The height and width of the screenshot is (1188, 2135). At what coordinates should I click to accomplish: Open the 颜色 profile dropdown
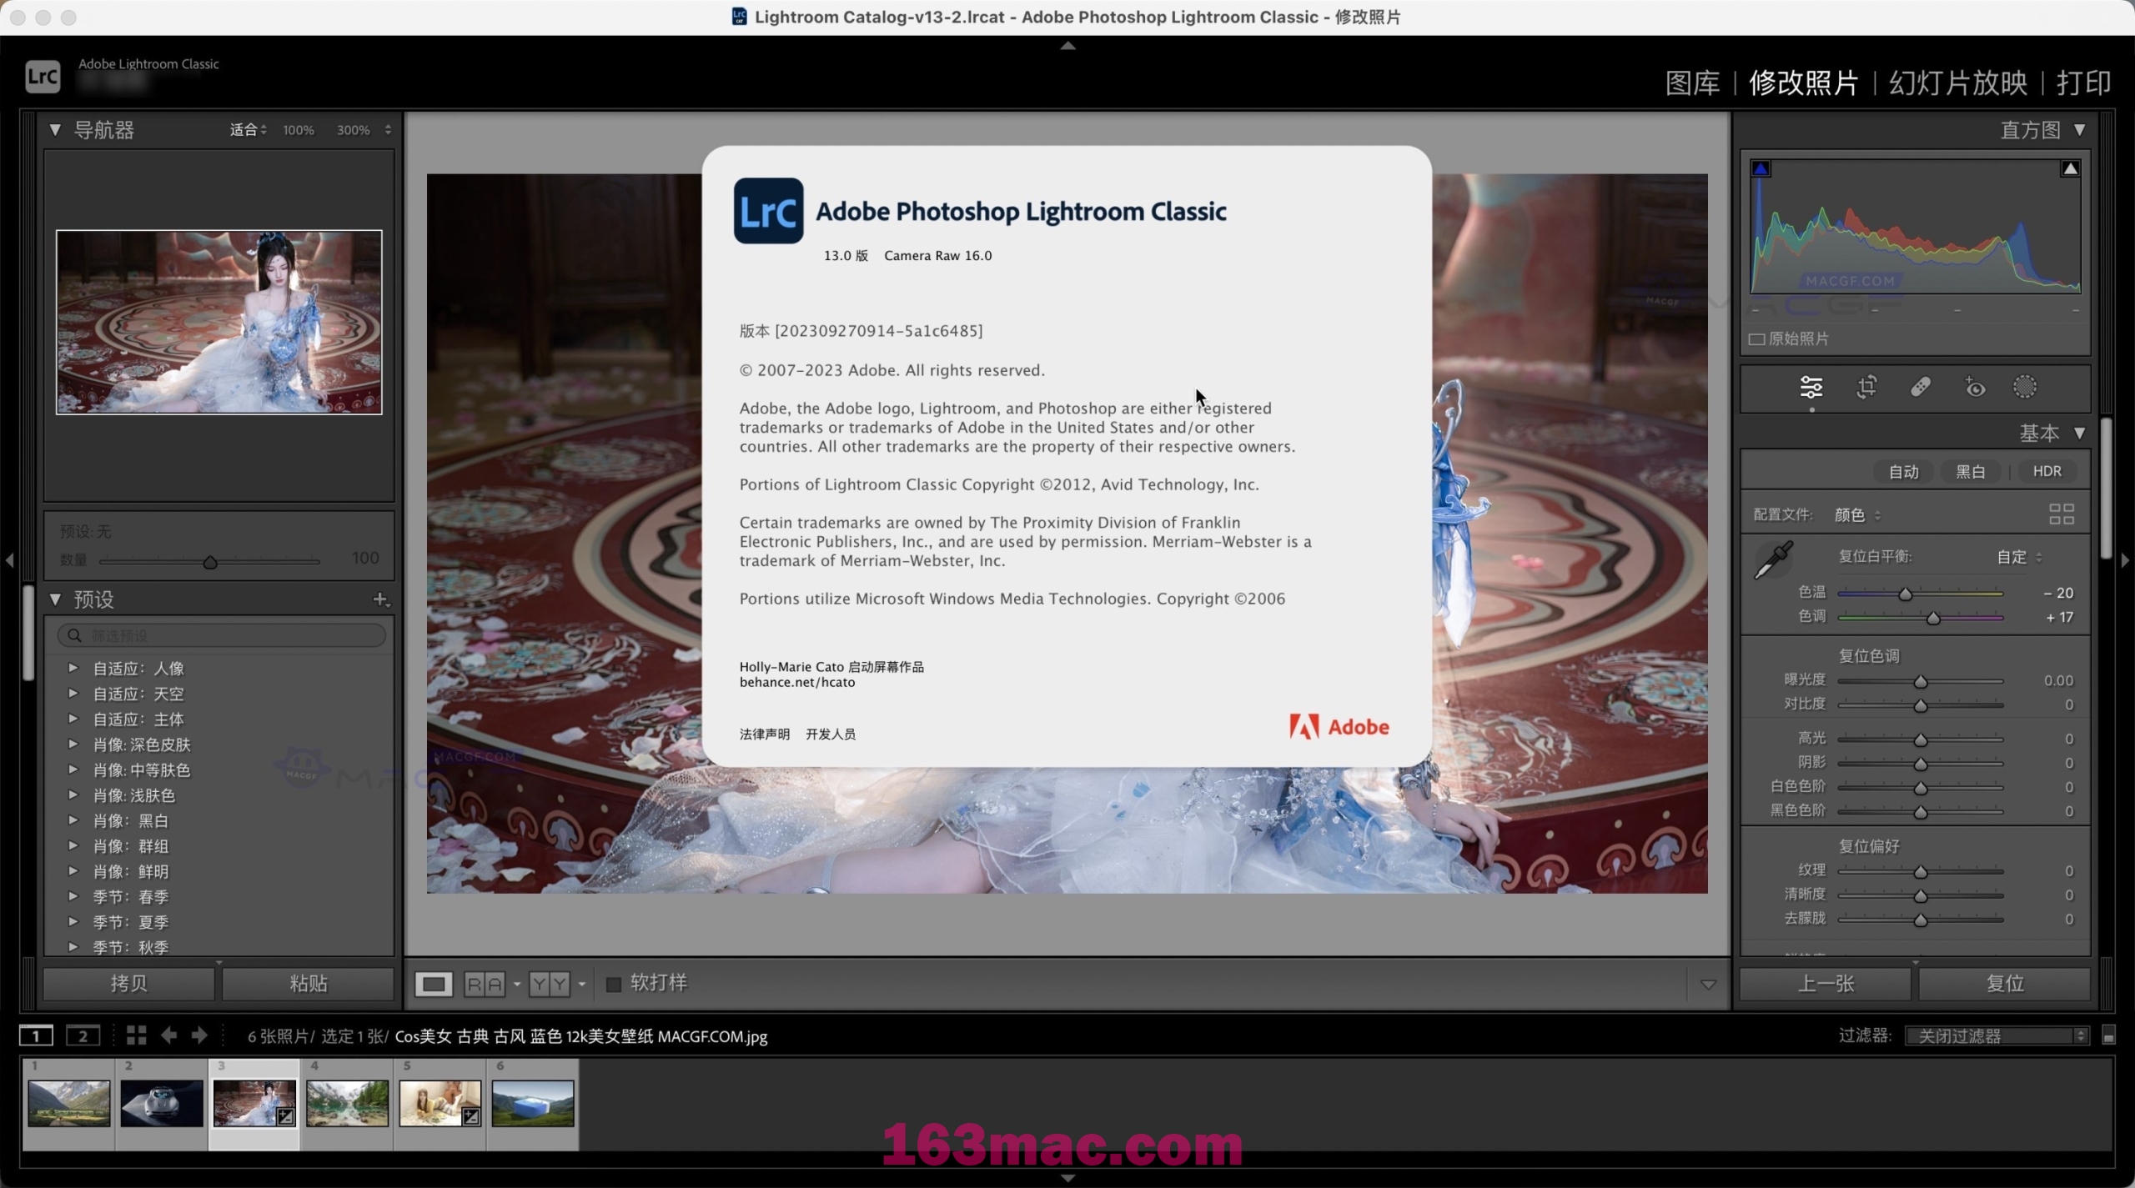tap(1857, 514)
